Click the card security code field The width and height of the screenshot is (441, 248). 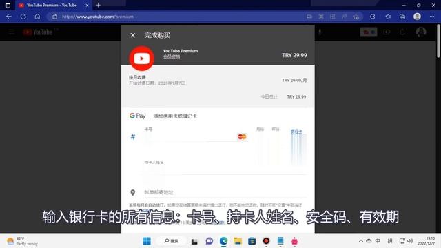(298, 137)
